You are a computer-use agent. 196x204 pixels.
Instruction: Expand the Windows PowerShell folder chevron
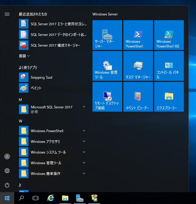[x=84, y=131]
